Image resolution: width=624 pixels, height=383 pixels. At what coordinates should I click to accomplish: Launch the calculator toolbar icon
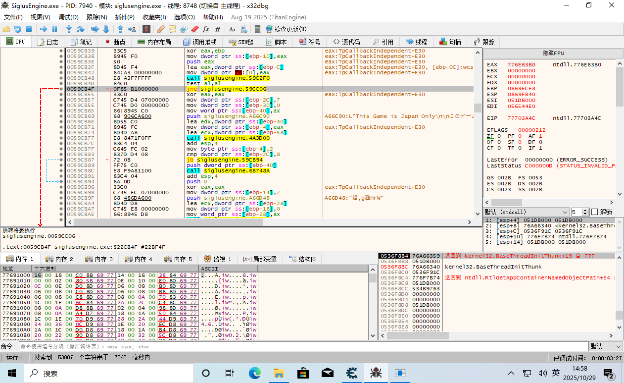pyautogui.click(x=258, y=29)
